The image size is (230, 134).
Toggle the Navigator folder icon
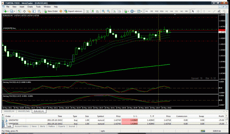click(x=29, y=11)
